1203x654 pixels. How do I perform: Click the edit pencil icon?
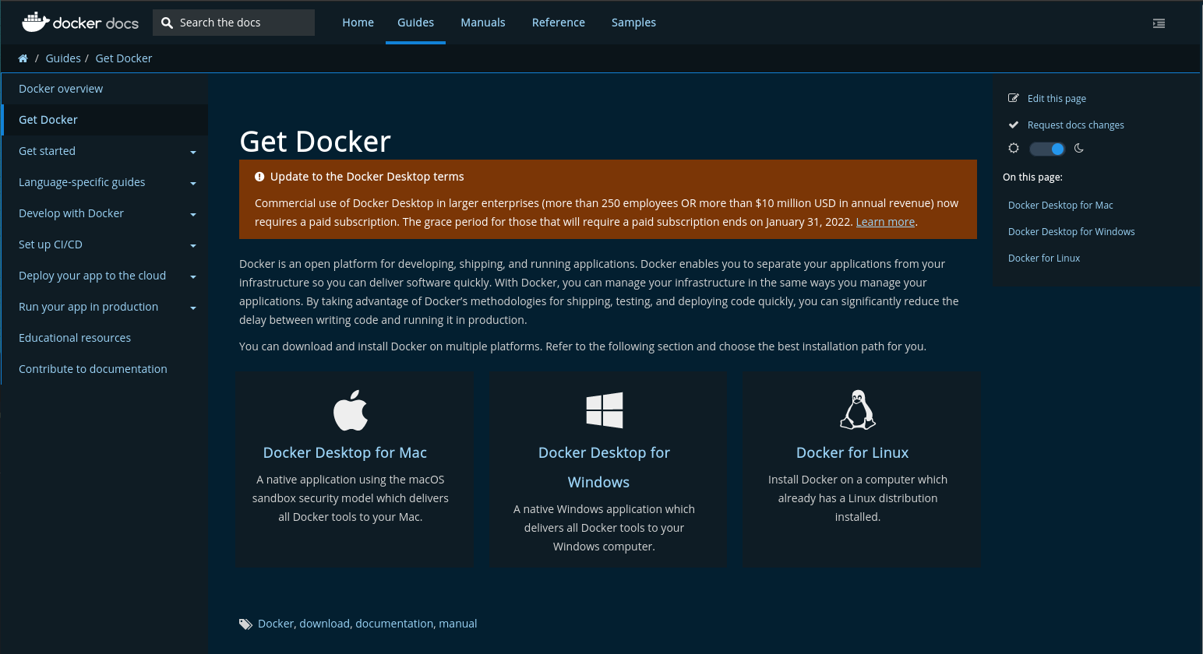(1014, 98)
